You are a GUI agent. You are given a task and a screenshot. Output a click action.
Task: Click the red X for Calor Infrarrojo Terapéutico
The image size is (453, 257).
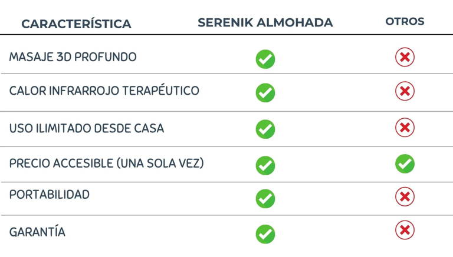[405, 91]
